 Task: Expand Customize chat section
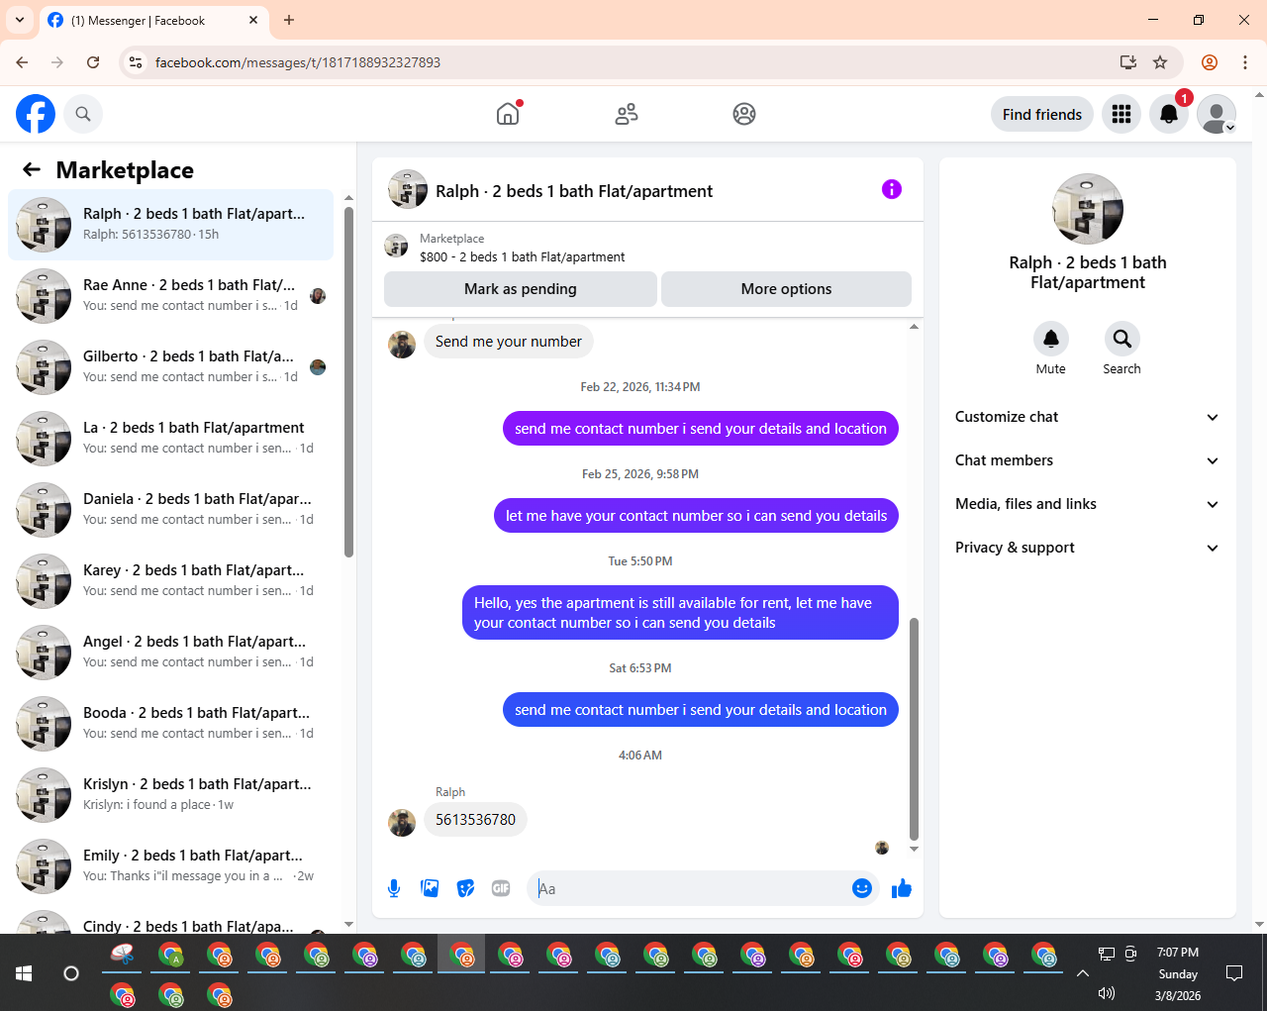coord(1087,417)
